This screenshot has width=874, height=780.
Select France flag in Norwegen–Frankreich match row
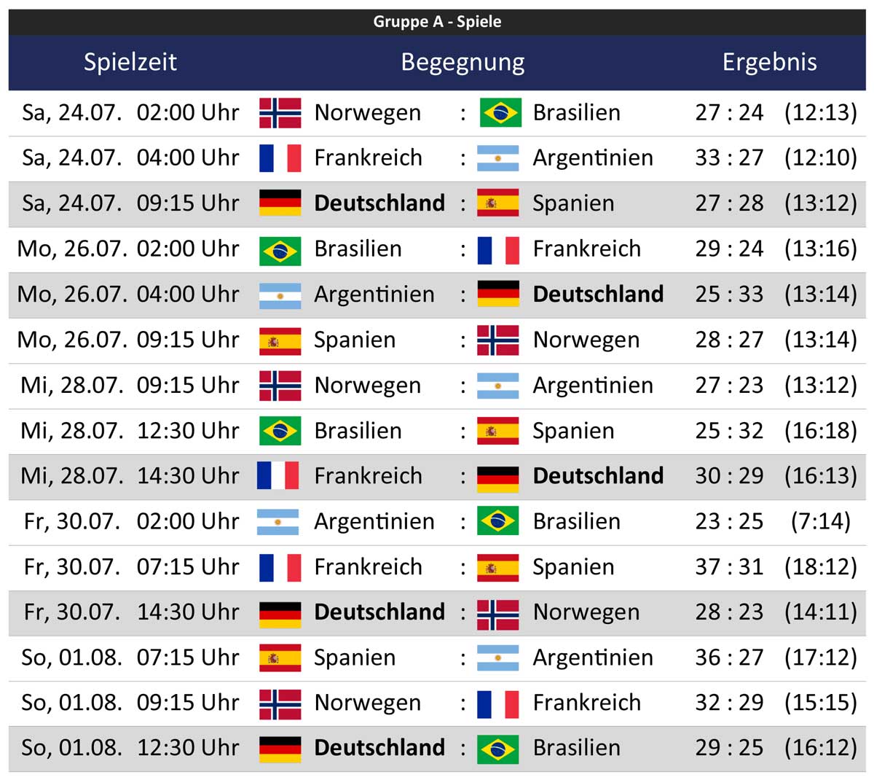pos(498,703)
